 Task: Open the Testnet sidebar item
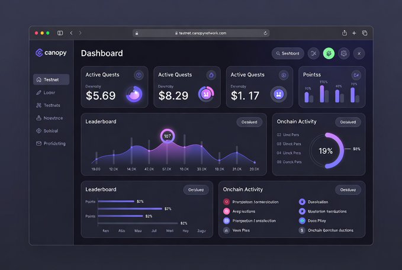pos(51,79)
